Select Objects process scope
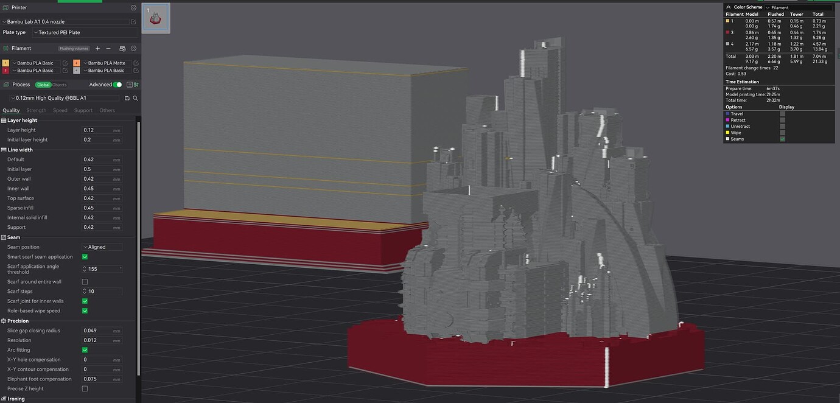 coord(60,85)
